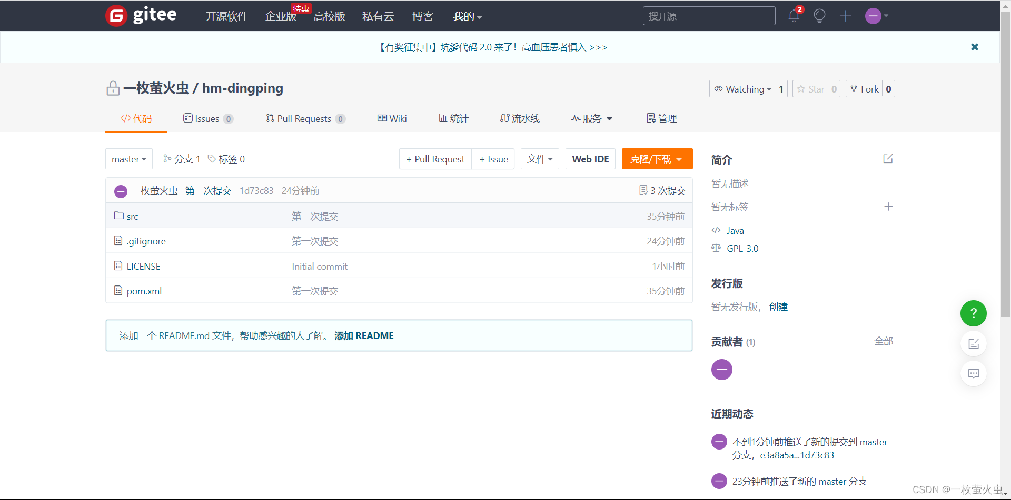The width and height of the screenshot is (1011, 500).
Task: Click the commit author avatar
Action: [121, 191]
